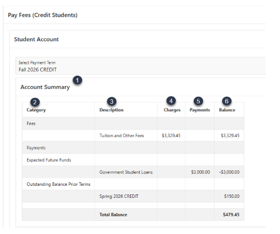Image resolution: width=280 pixels, height=234 pixels.
Task: Click the $3,329.45 balance amount
Action: click(x=230, y=135)
